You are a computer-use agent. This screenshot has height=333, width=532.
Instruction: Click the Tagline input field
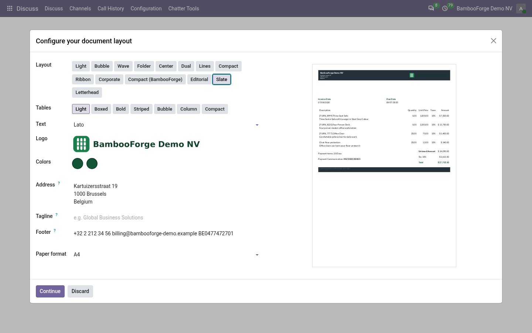166,218
